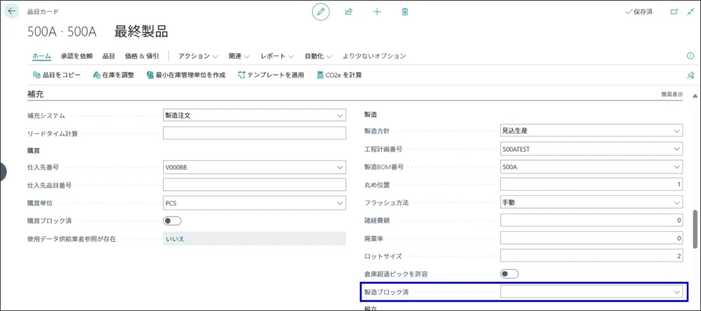Click the plus icon to add new

pos(377,12)
